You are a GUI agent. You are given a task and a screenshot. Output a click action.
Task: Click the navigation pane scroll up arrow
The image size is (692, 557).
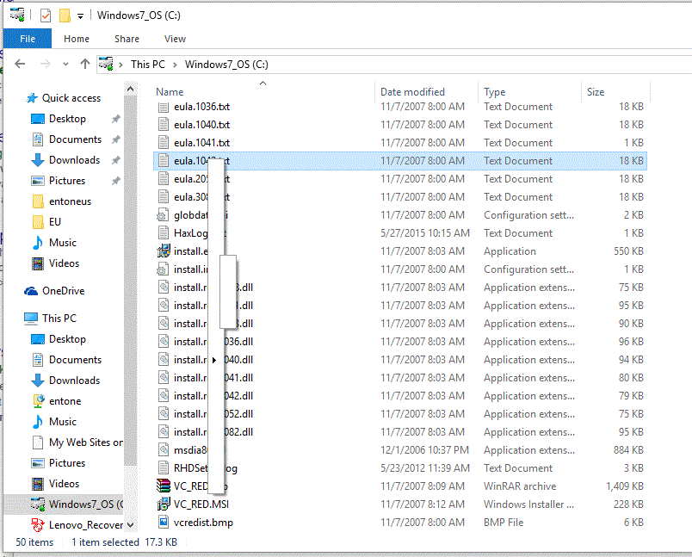point(130,90)
